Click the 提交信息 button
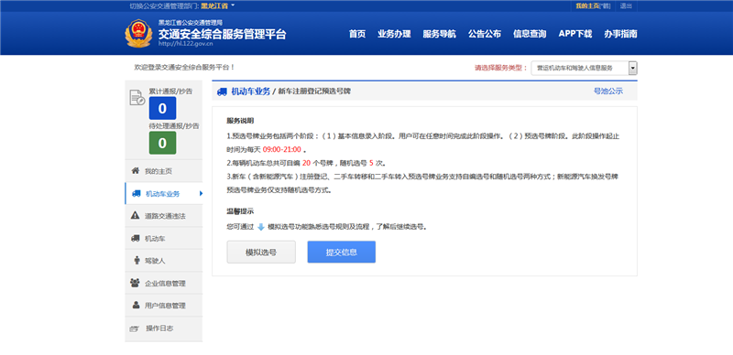This screenshot has width=733, height=355. click(341, 253)
